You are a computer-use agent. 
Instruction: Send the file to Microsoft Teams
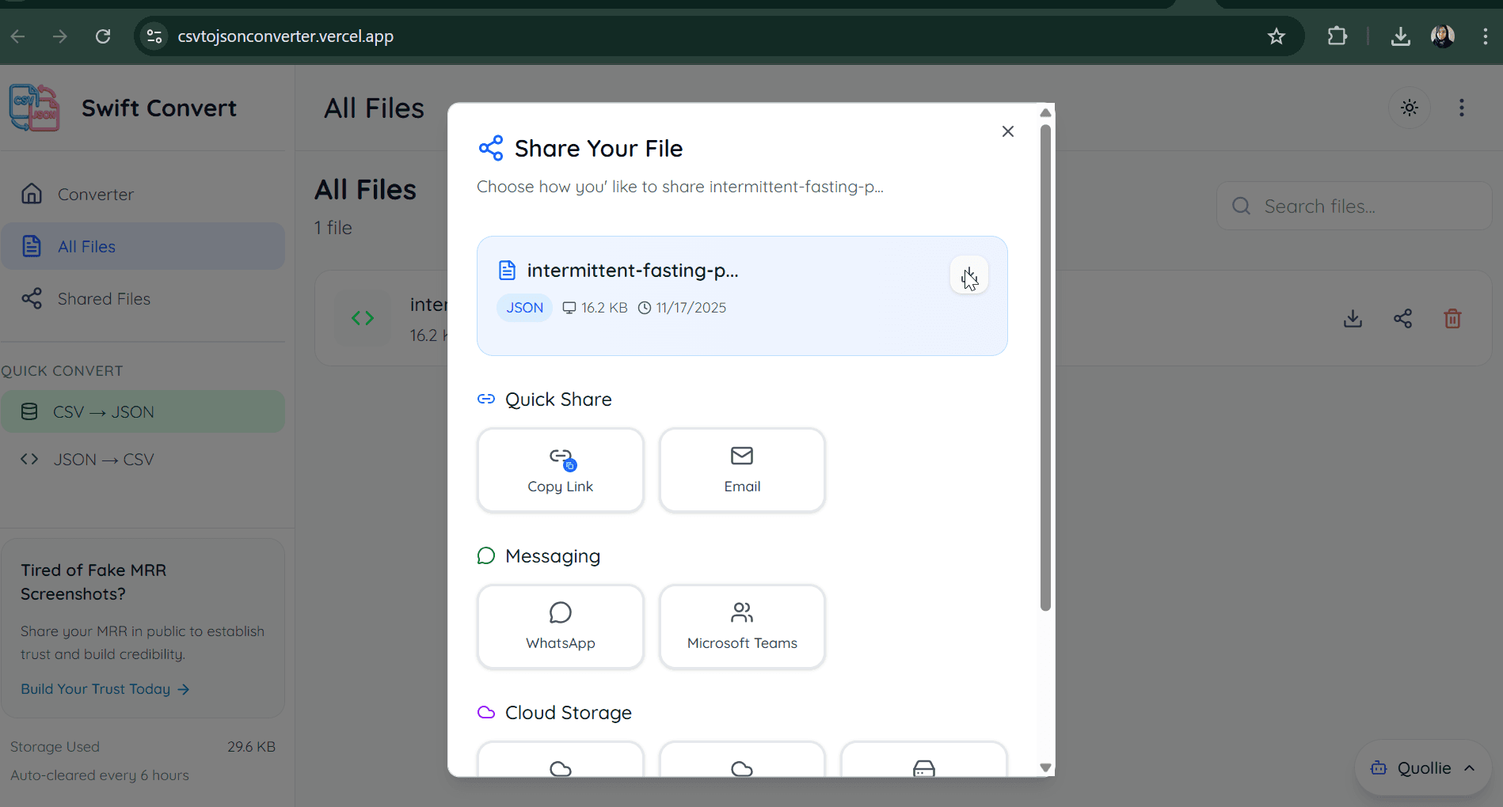click(x=741, y=626)
